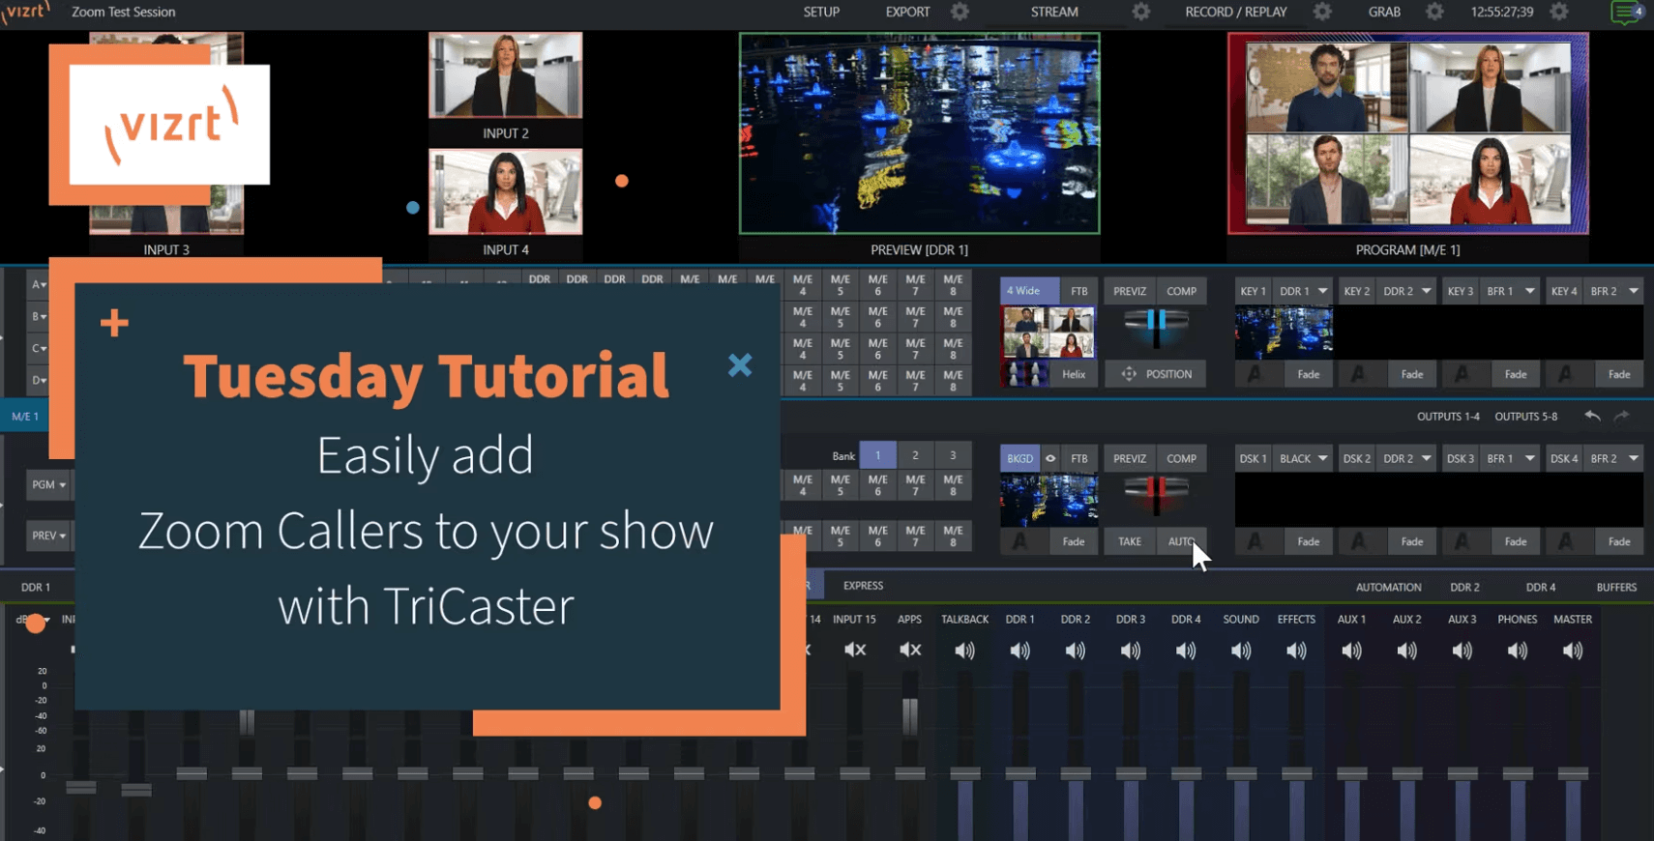The width and height of the screenshot is (1654, 841).
Task: Click the red main T-bar slider
Action: click(x=1155, y=490)
